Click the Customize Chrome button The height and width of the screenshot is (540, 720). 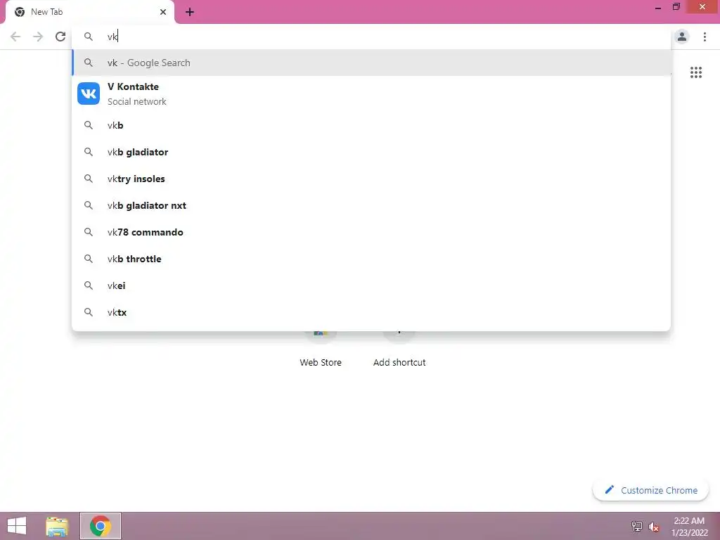pos(650,490)
